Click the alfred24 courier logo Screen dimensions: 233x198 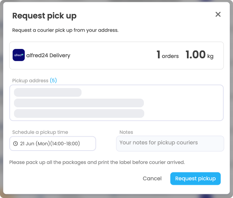point(19,55)
